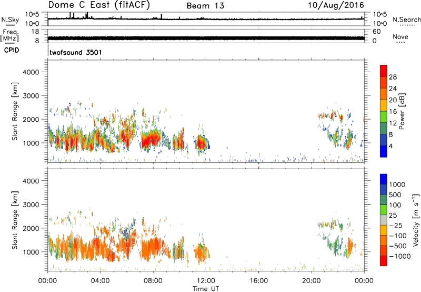Click the "Slant Range [km]" label of power panel
The height and width of the screenshot is (292, 421).
coord(15,111)
